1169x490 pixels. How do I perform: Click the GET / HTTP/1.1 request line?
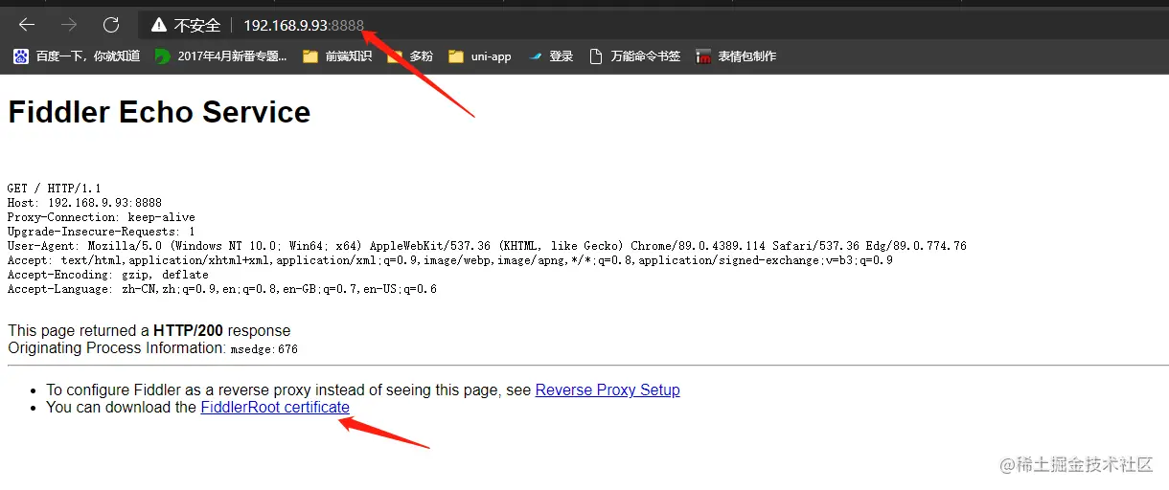click(54, 189)
